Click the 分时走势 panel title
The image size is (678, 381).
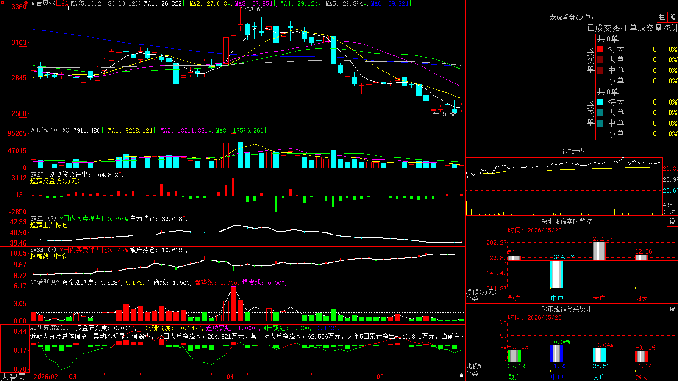(x=571, y=151)
